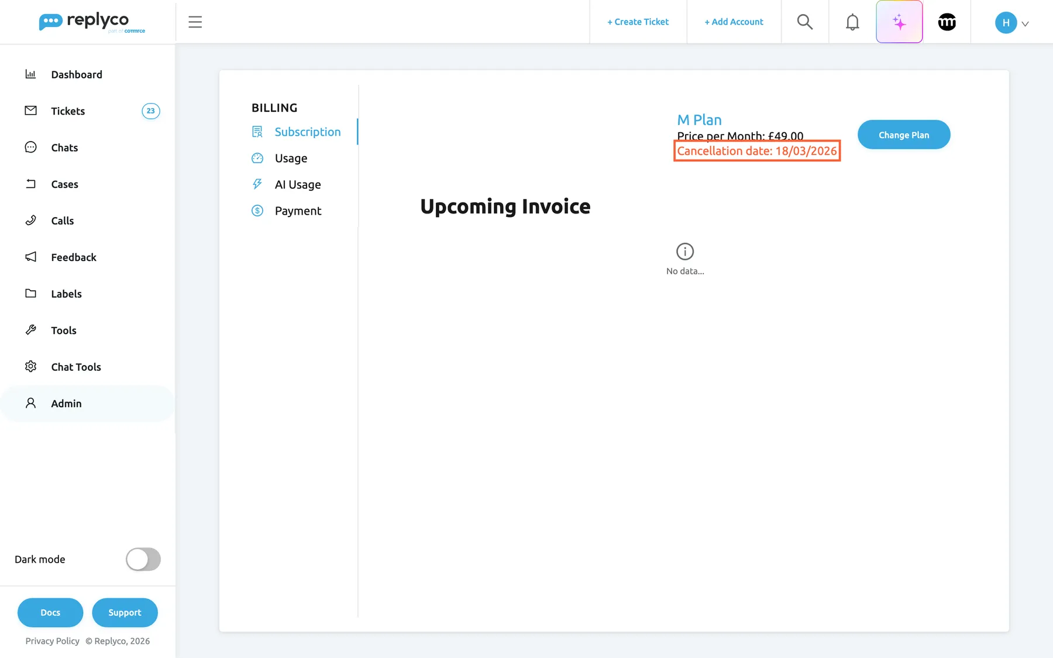Screen dimensions: 1053x658
Task: Click + Create Ticket
Action: click(x=638, y=22)
